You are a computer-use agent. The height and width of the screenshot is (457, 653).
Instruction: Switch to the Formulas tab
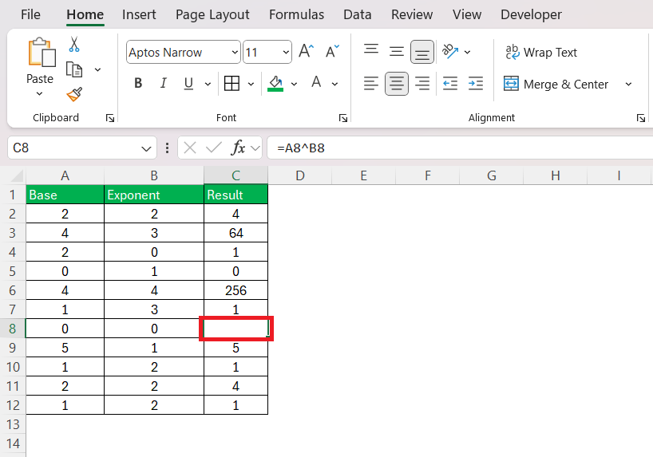click(x=296, y=14)
